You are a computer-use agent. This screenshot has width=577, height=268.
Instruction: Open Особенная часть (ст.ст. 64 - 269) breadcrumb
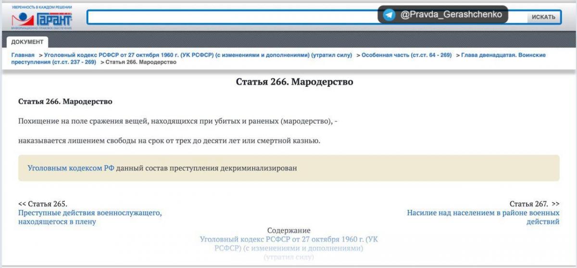pyautogui.click(x=406, y=55)
